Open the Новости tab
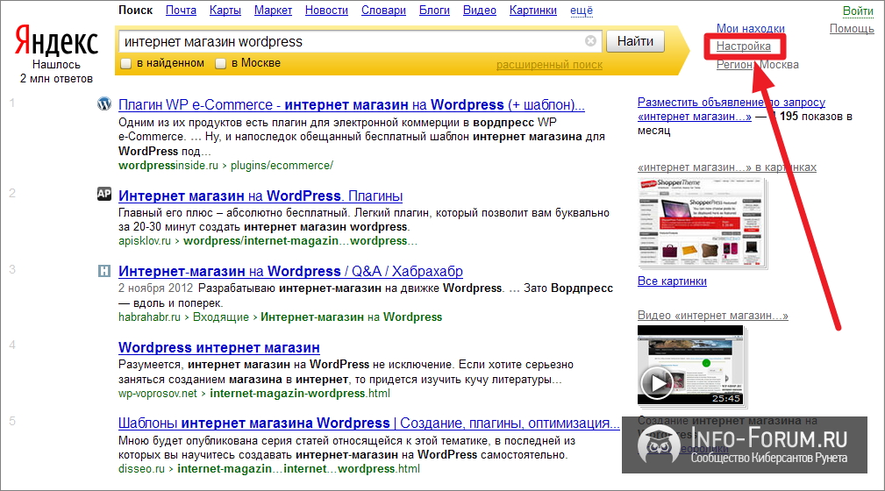885x491 pixels. [327, 11]
